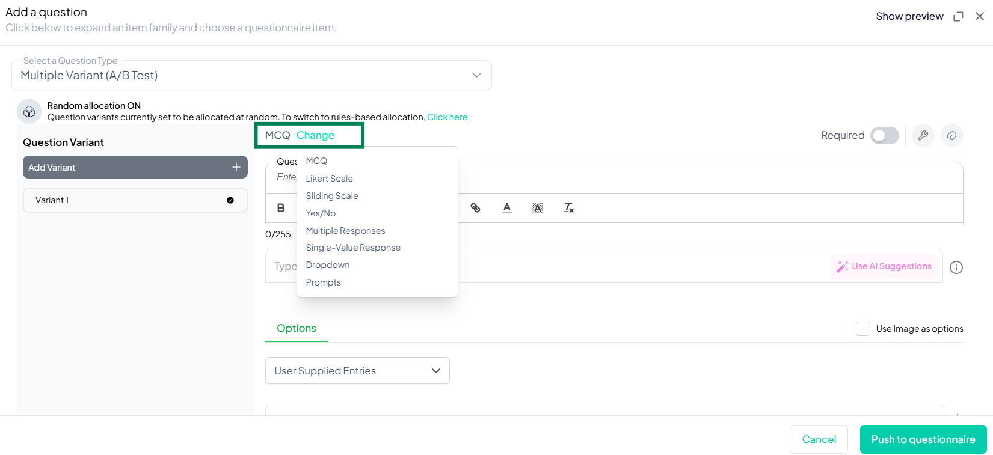The image size is (993, 455).
Task: Click the clear formatting icon
Action: tap(568, 208)
